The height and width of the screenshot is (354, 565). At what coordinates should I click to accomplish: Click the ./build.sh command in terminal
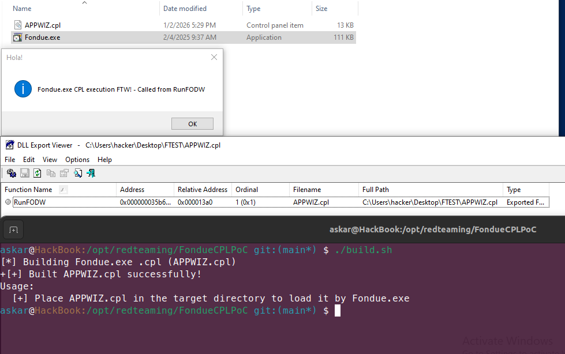(x=363, y=250)
